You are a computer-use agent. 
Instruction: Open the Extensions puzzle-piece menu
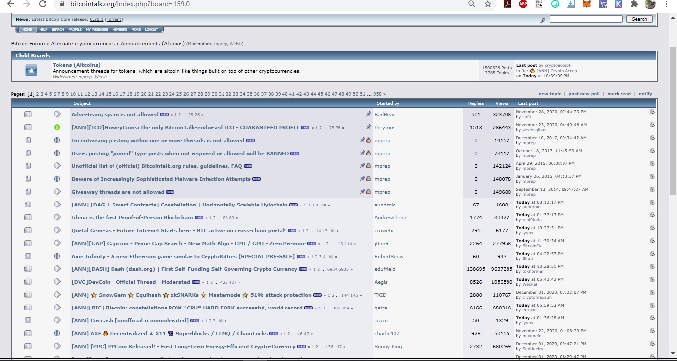(x=634, y=4)
